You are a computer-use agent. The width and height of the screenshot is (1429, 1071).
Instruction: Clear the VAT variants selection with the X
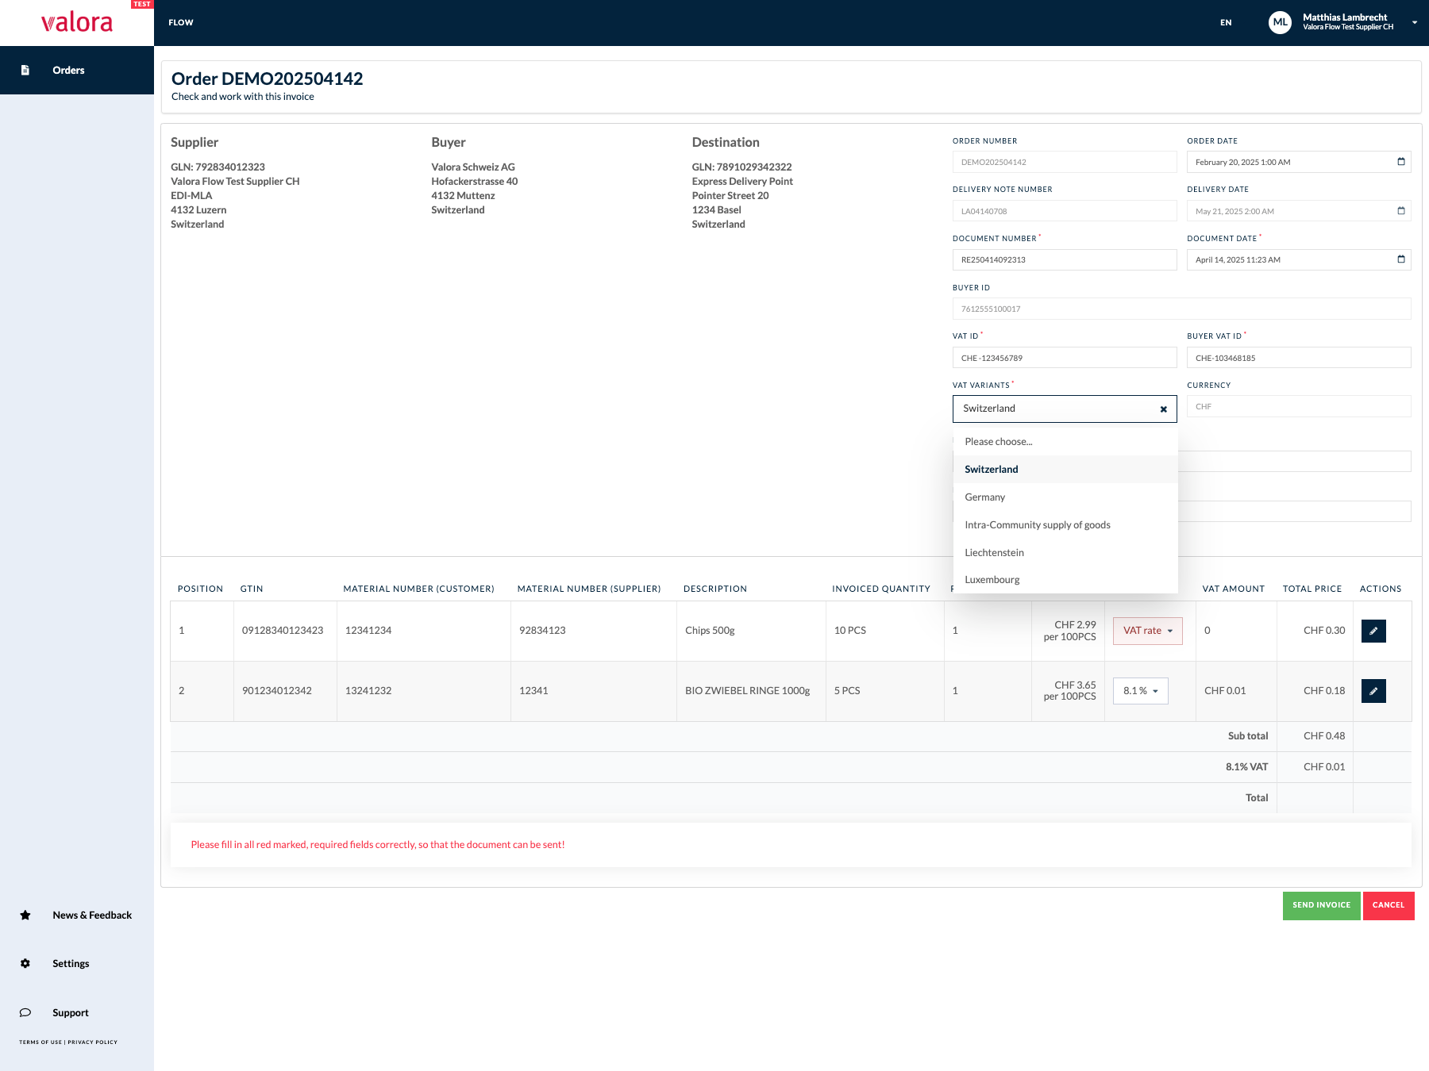click(x=1163, y=409)
